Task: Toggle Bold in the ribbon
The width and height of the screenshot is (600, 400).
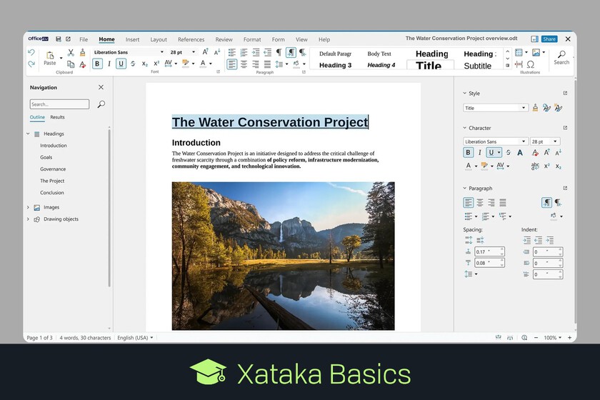Action: 97,64
